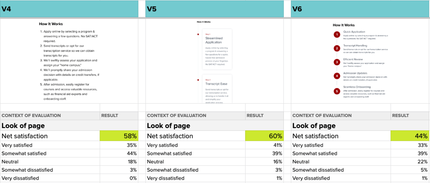The height and width of the screenshot is (183, 430).
Task: Select V4 Very satisfied 35% cell
Action: point(119,145)
